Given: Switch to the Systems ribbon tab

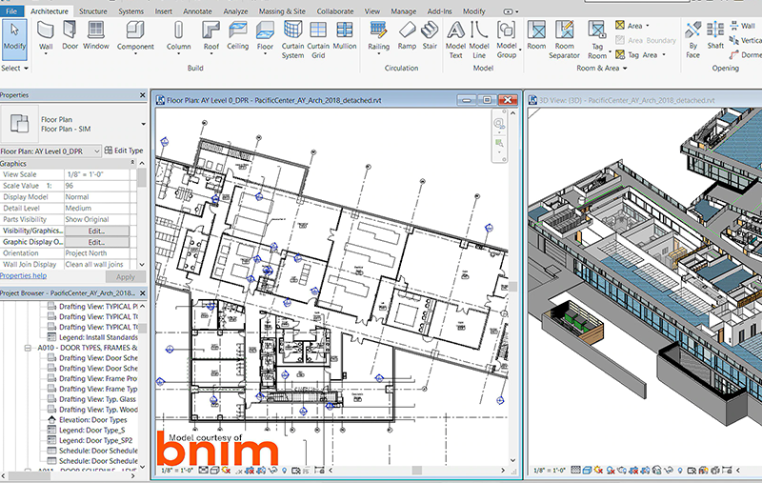Looking at the screenshot, I should [x=130, y=10].
